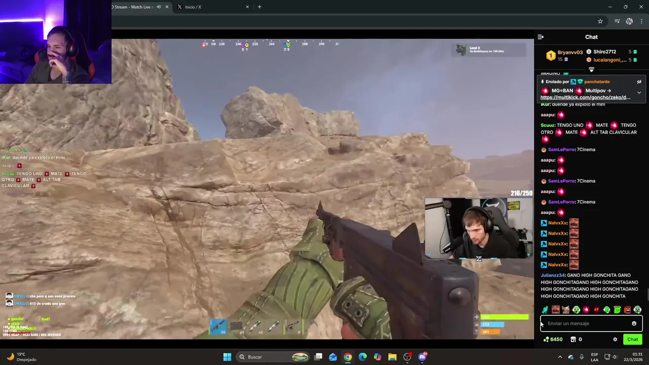Click panchetardo username in pinned message
Screen dimensions: 649x365
coord(597,82)
